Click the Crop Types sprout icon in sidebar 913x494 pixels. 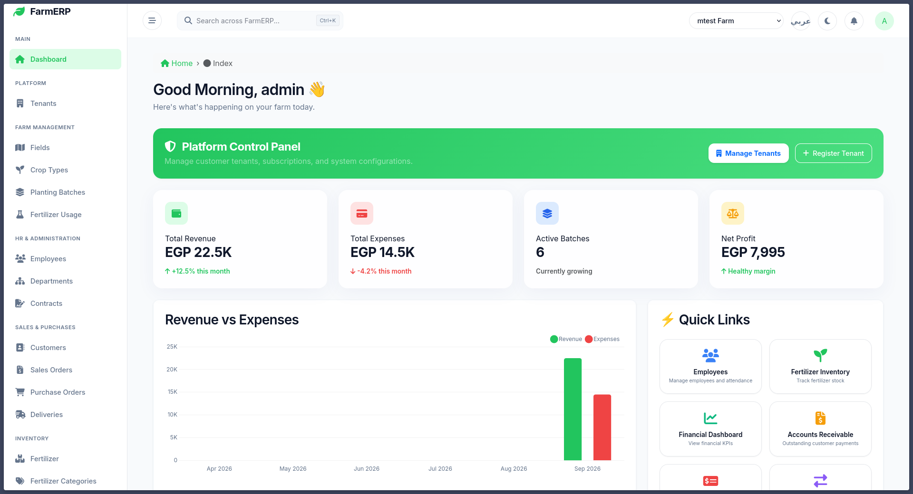(x=20, y=170)
